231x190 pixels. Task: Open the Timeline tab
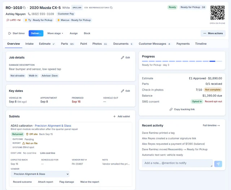[x=201, y=44]
